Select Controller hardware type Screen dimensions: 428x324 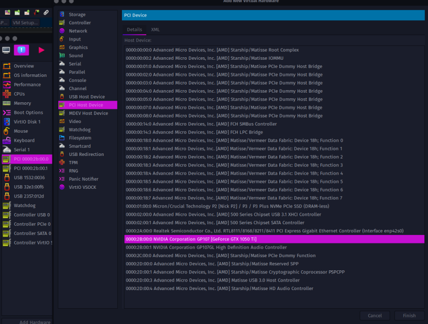click(x=88, y=23)
